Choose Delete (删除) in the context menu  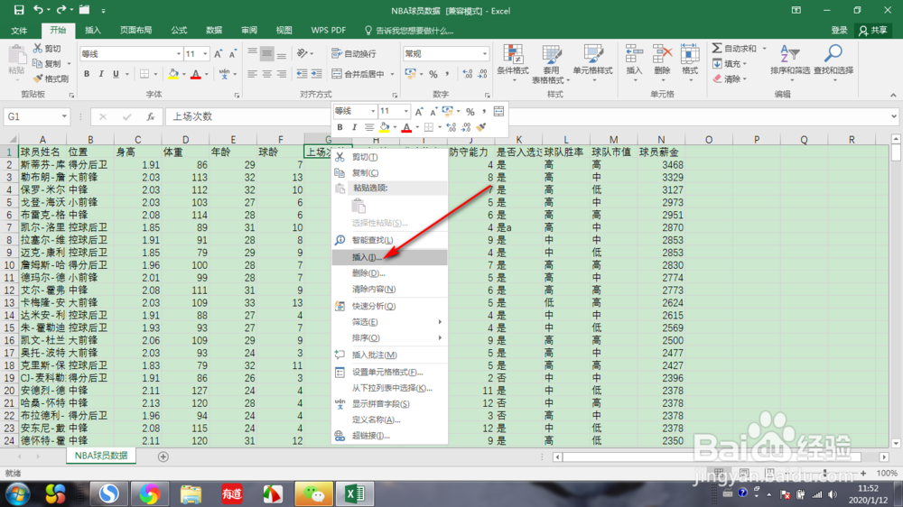[x=389, y=273]
